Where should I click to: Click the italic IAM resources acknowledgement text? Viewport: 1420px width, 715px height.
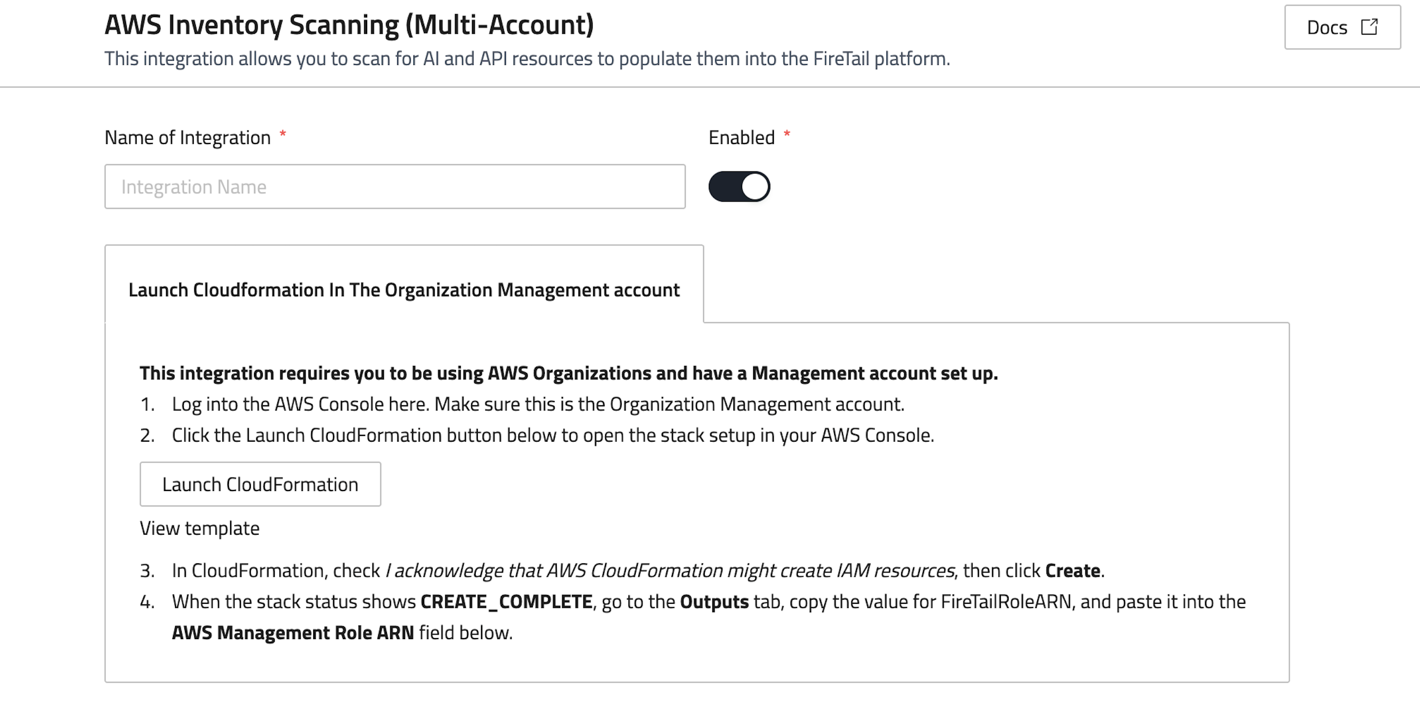tap(669, 570)
